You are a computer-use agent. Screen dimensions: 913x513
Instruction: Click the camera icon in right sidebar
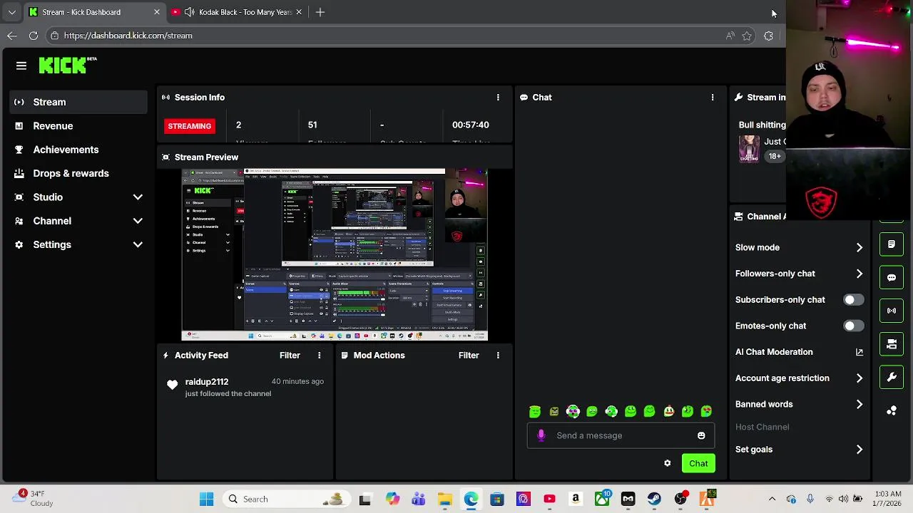[892, 344]
